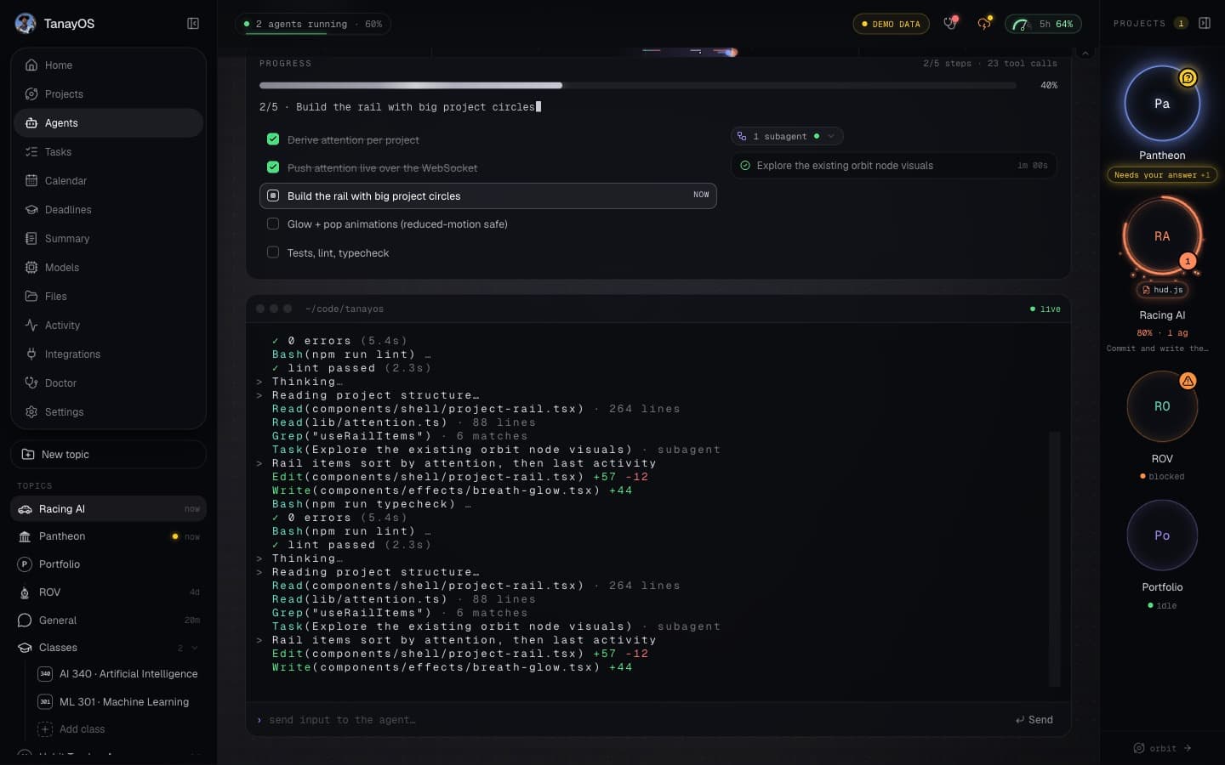Click the terminal scrollbar

click(1055, 558)
